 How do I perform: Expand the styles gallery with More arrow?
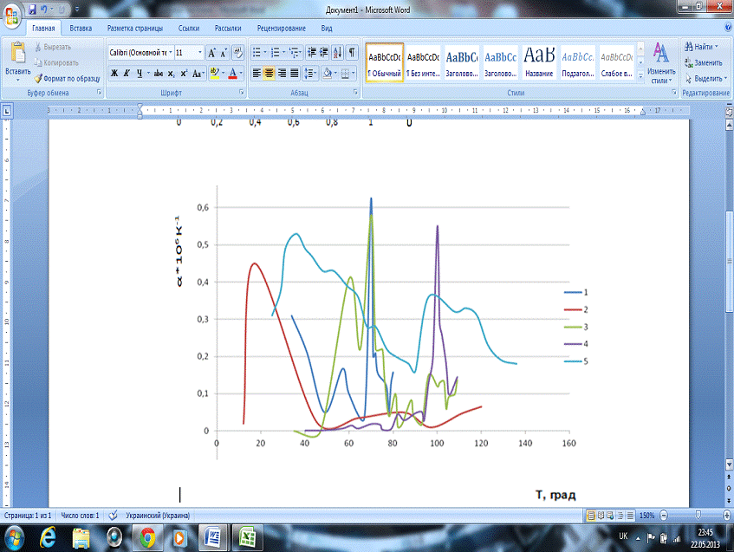(640, 77)
